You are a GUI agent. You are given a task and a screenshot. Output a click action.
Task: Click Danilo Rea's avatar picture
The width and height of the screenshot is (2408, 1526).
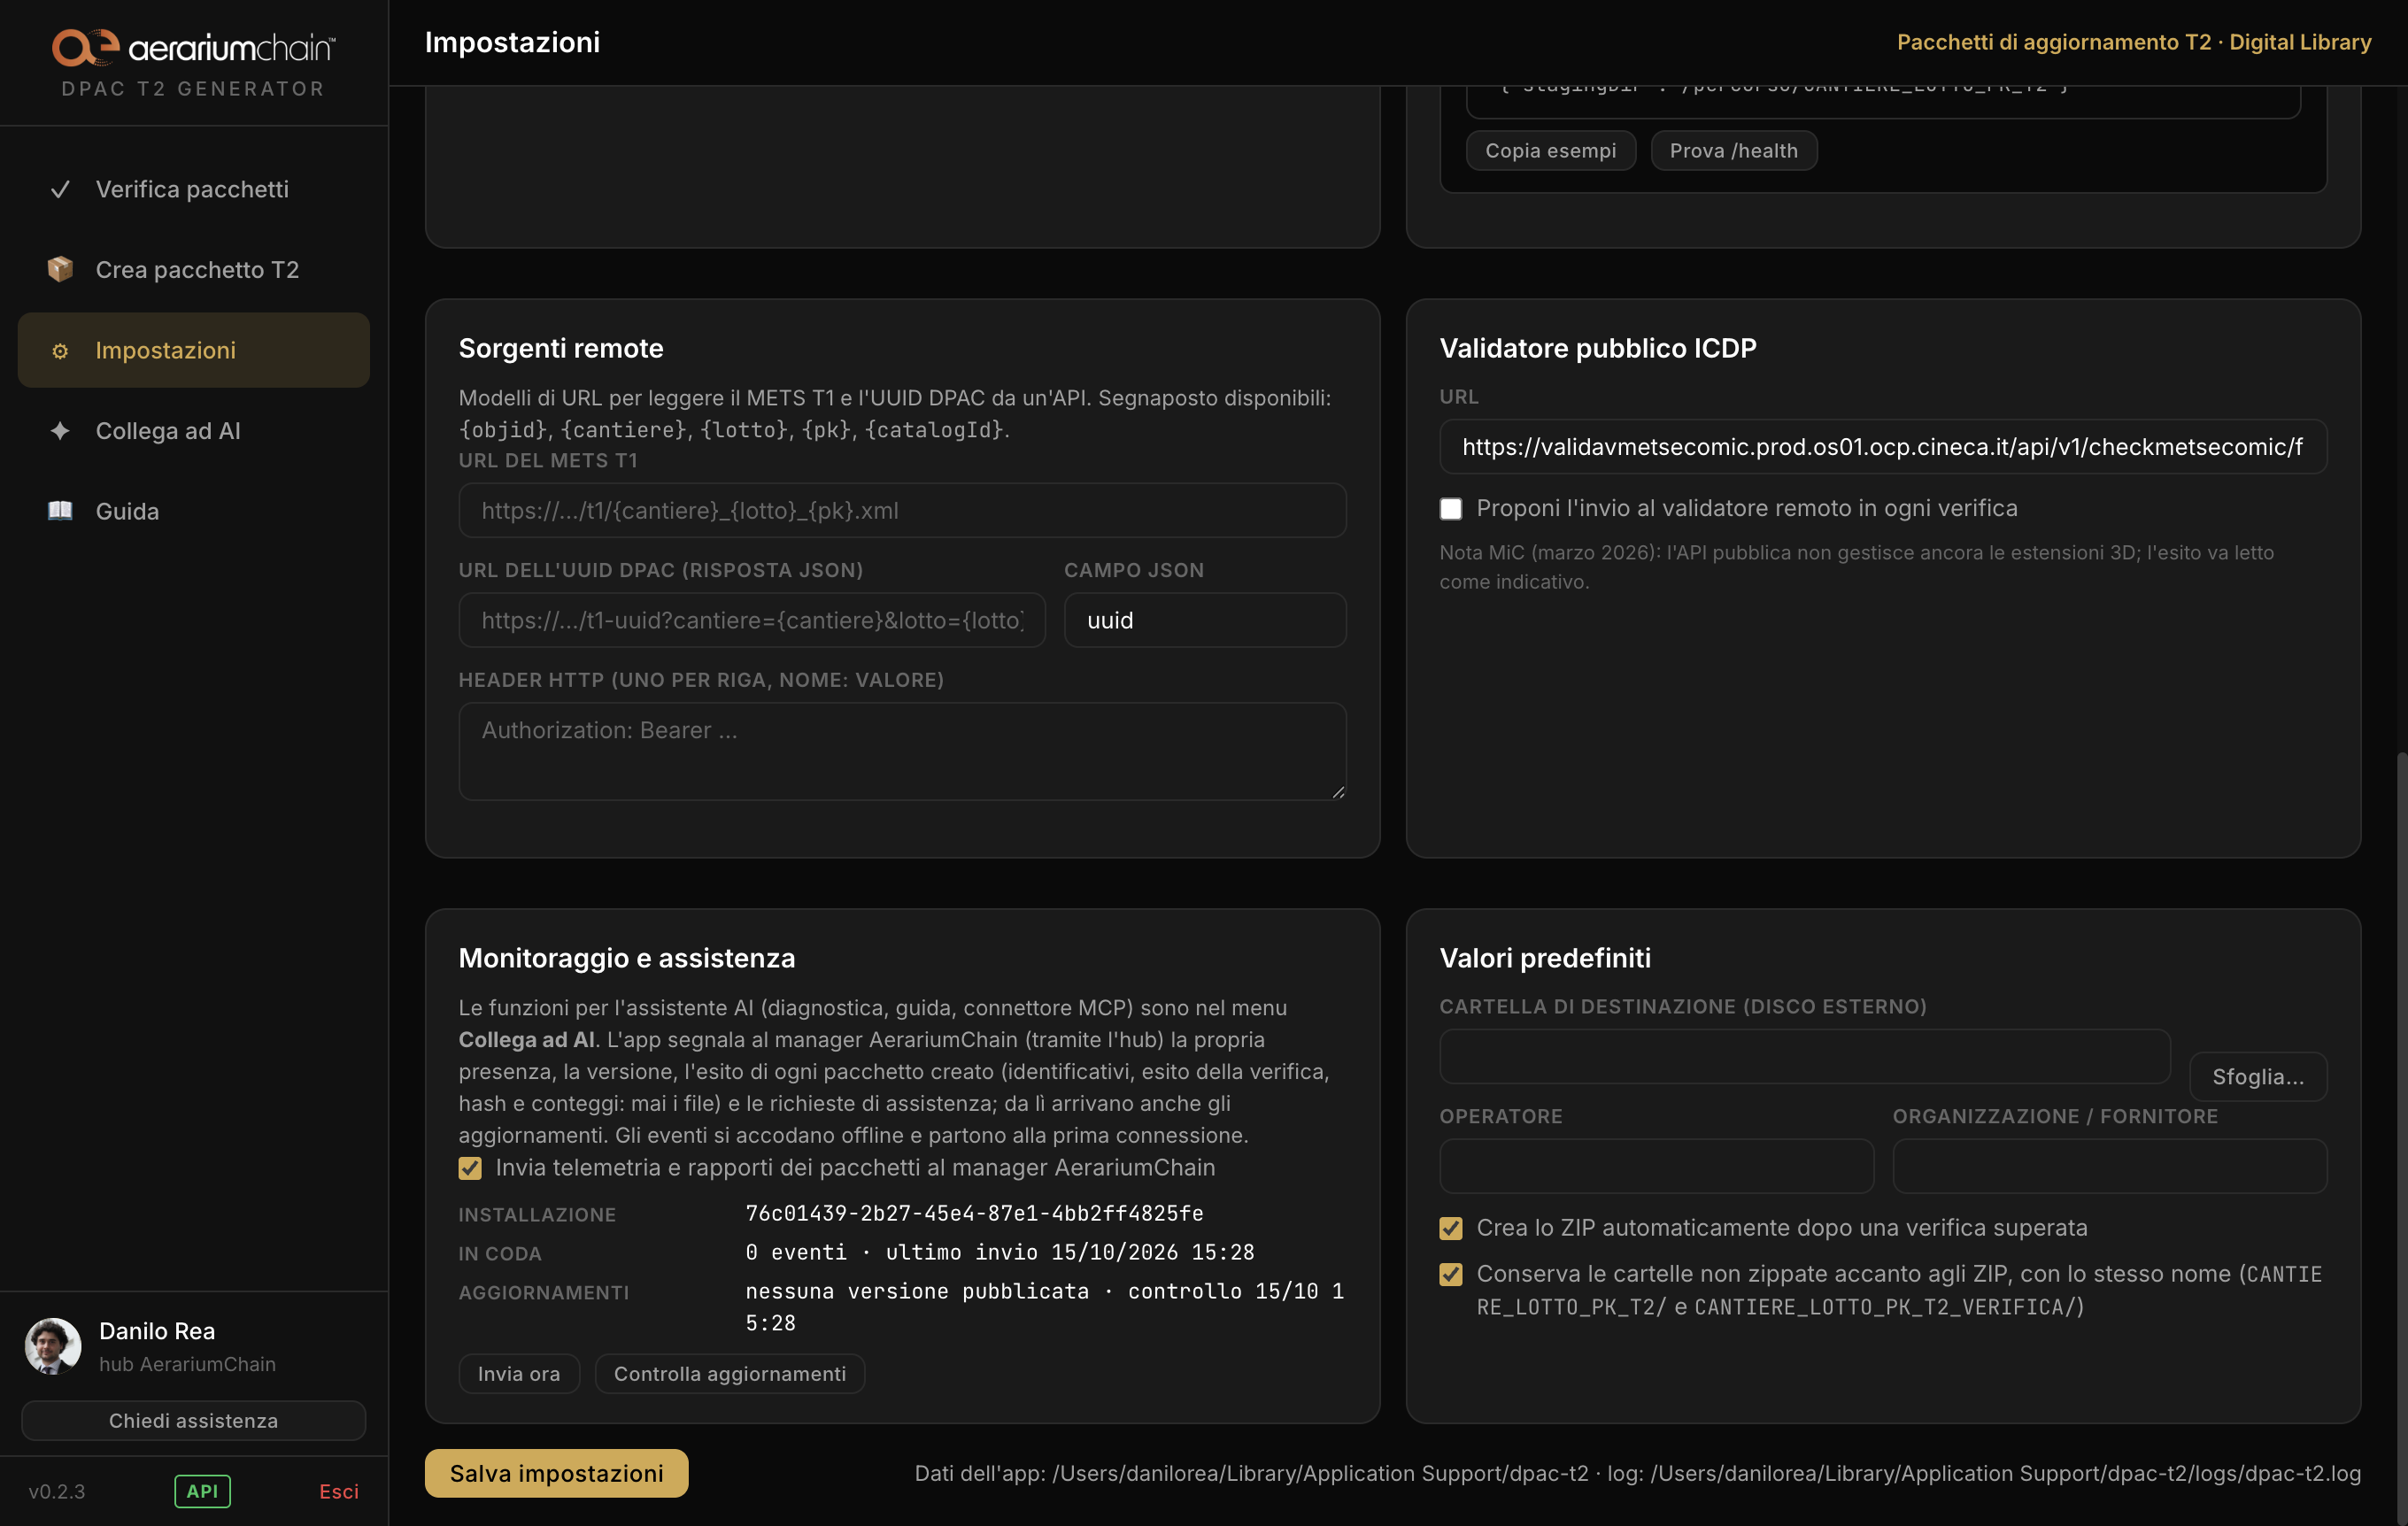[53, 1346]
